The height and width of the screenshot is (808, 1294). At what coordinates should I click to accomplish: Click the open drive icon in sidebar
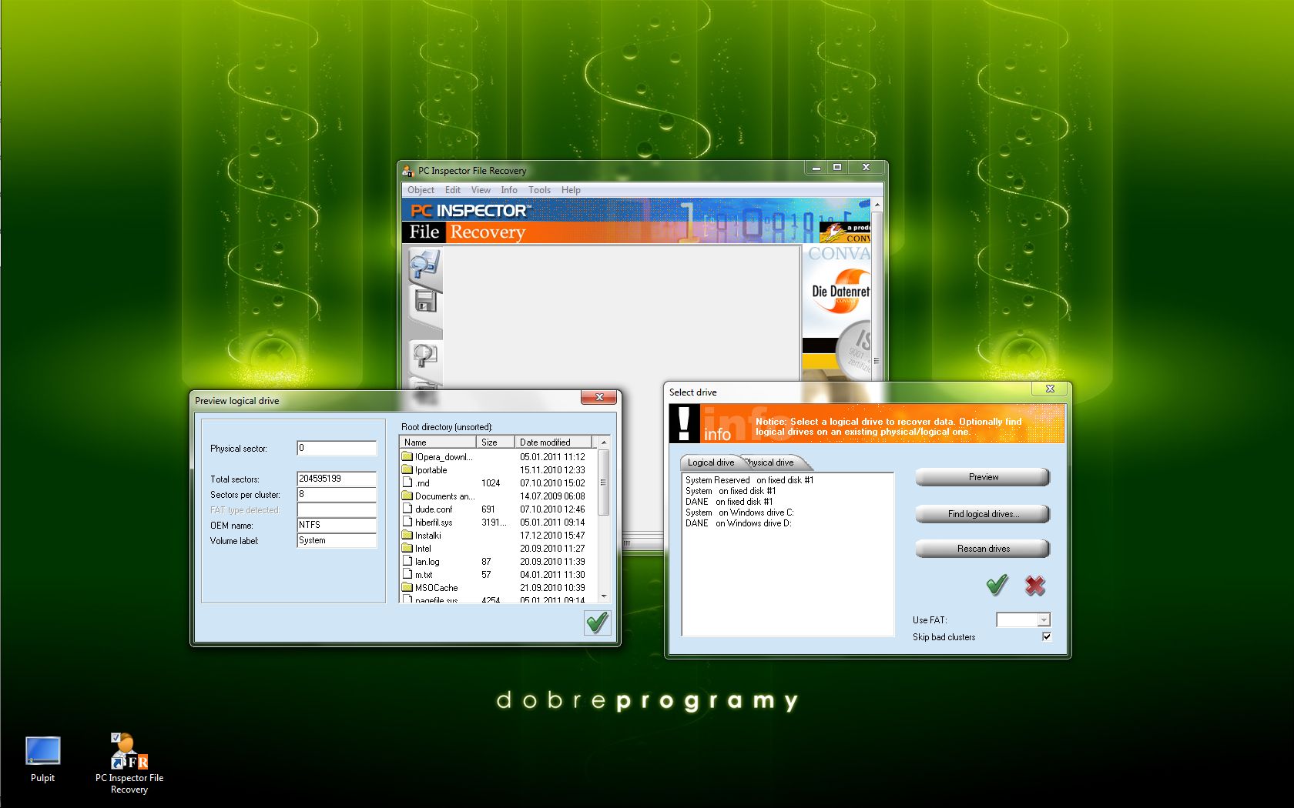point(424,265)
